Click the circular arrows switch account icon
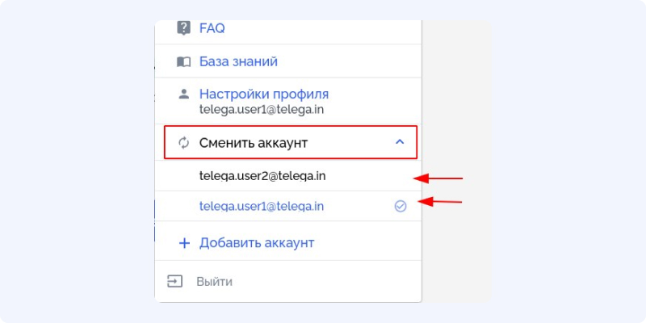This screenshot has width=646, height=323. pyautogui.click(x=184, y=143)
